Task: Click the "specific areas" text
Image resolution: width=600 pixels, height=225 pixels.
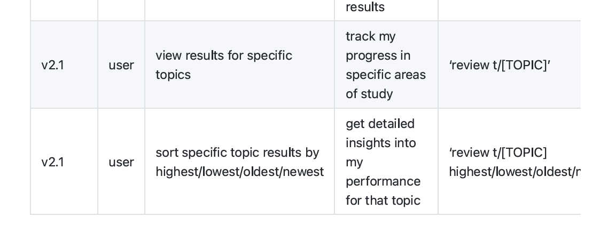Action: 385,75
